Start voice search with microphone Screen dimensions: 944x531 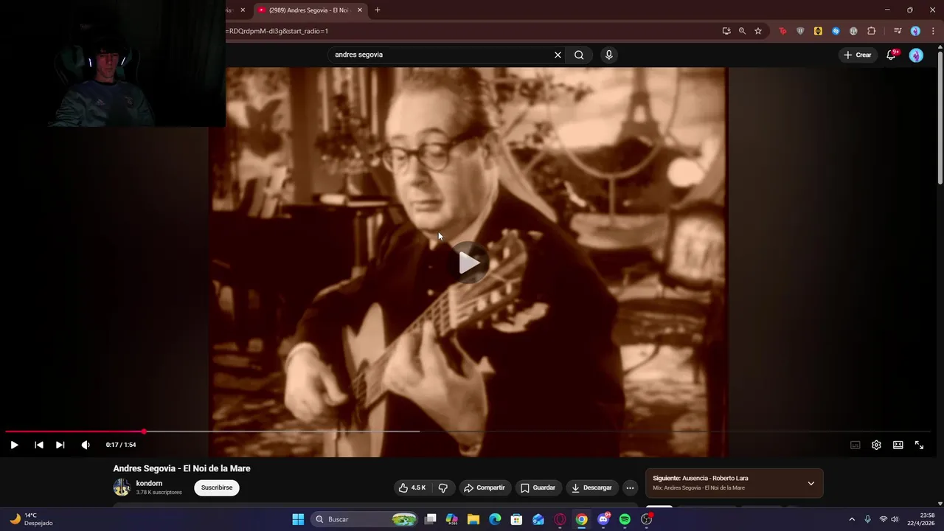click(x=608, y=55)
